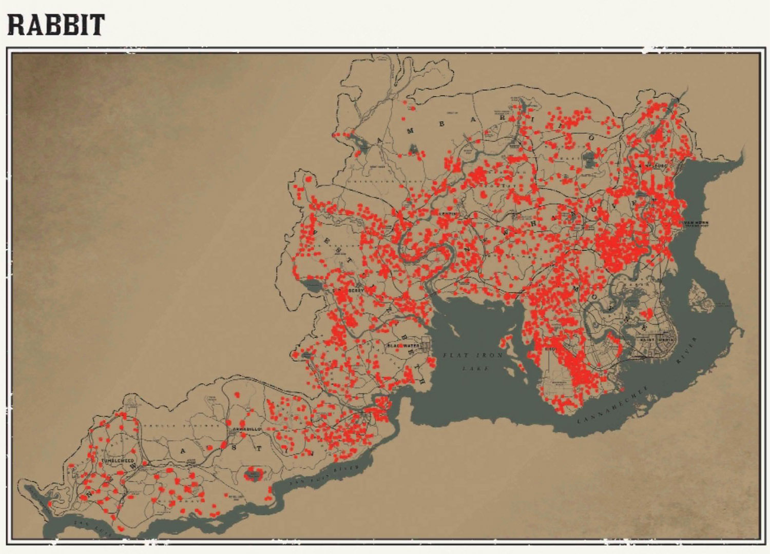Click the Flat Iron Lake label
Viewport: 770px width, 554px height.
point(473,361)
